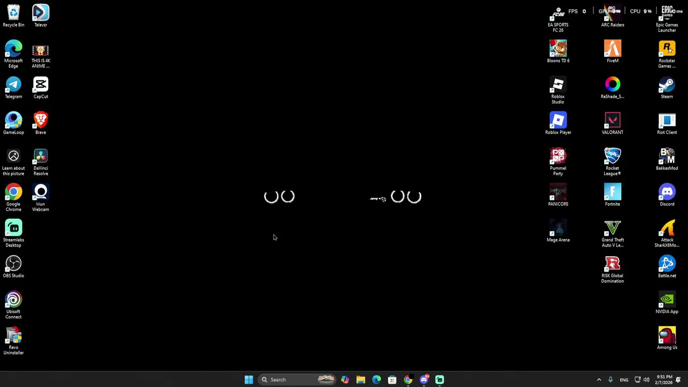This screenshot has height=387, width=688.
Task: Select the OBS Studio desktop icon
Action: pyautogui.click(x=13, y=267)
